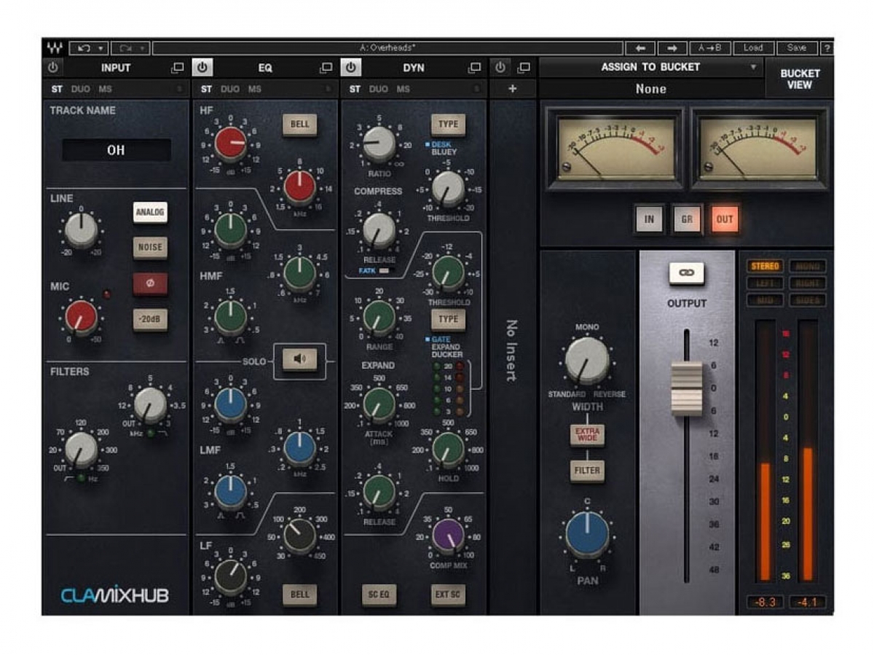Screen dimensions: 874x655
Task: Open the redo history dropdown arrow
Action: coord(143,49)
